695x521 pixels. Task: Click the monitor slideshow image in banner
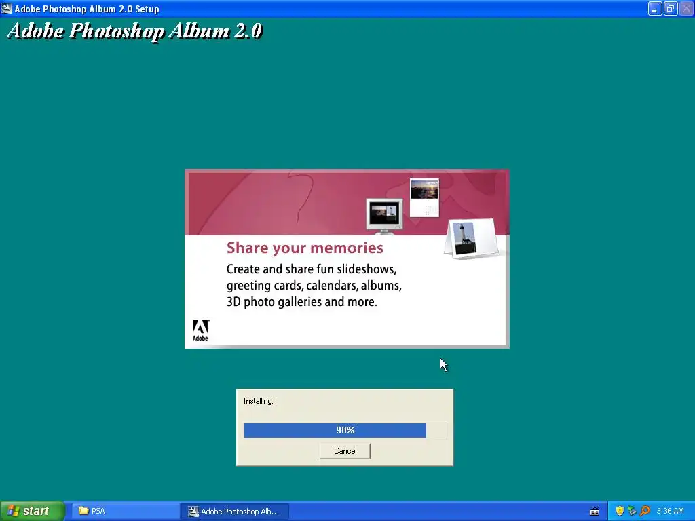(x=384, y=216)
